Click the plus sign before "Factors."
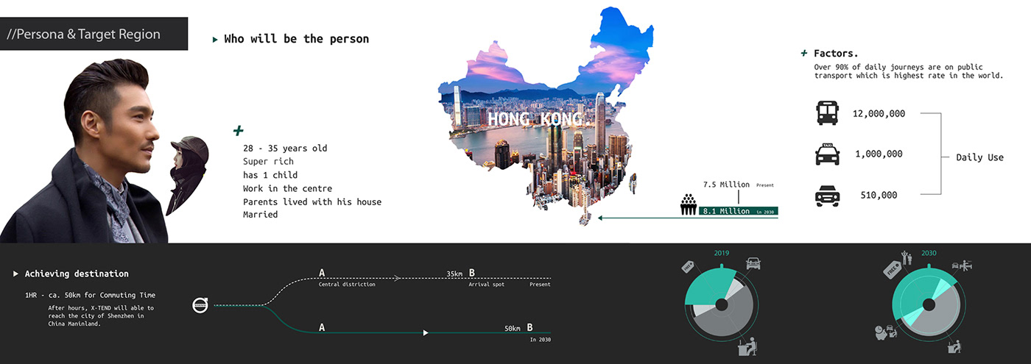Screen dimensions: 1031x364 [804, 53]
